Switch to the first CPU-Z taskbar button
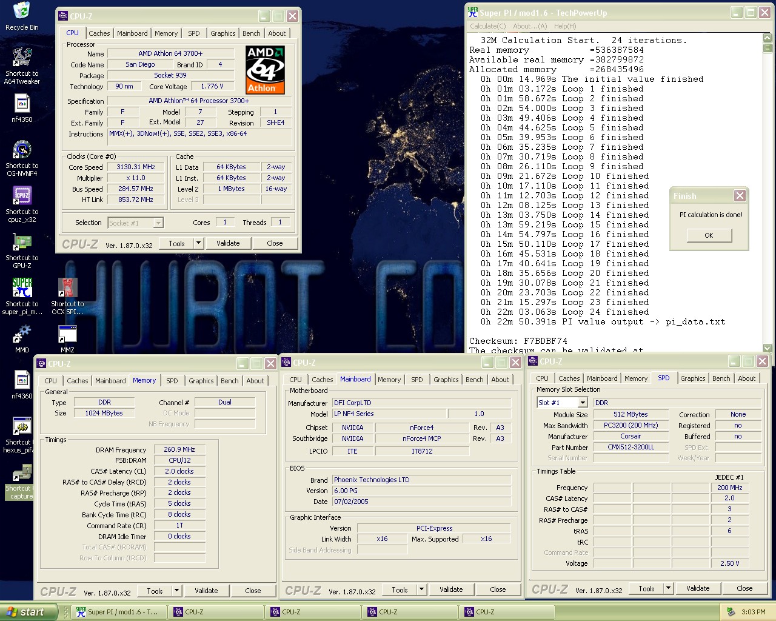 coord(215,612)
